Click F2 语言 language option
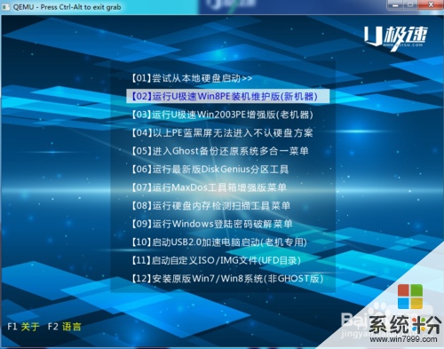This screenshot has height=349, width=444. coord(64,327)
